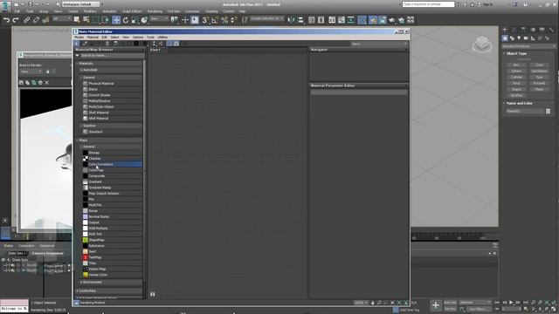Click the Cone object type button
The width and height of the screenshot is (559, 314).
[539, 65]
